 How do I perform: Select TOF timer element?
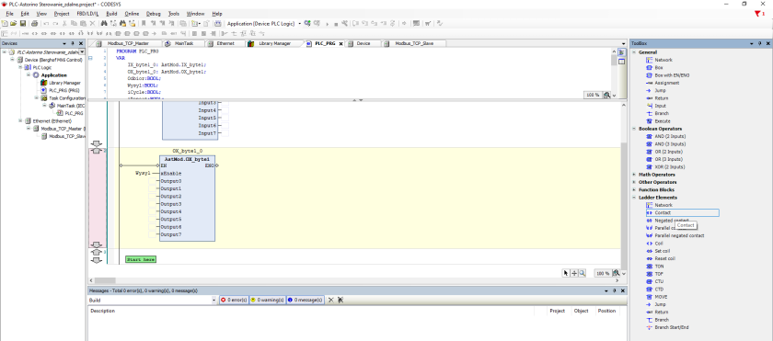pos(659,274)
